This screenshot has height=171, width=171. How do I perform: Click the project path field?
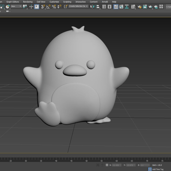point(168,6)
